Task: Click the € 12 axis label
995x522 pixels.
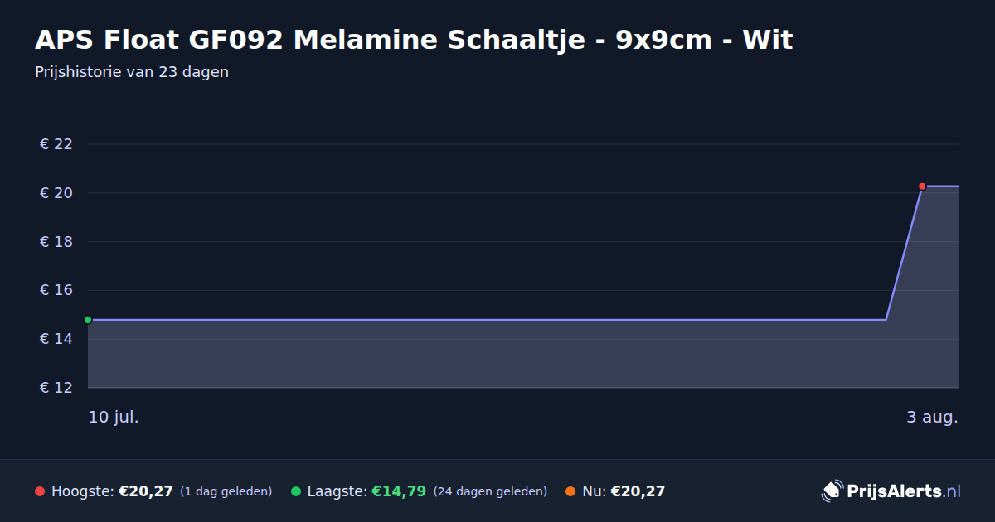Action: pos(56,388)
